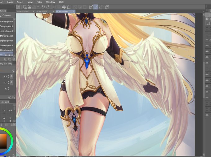Pick the Colored pencil sub tool
Image resolution: width=211 pixels, height=157 pixels.
pos(7,46)
